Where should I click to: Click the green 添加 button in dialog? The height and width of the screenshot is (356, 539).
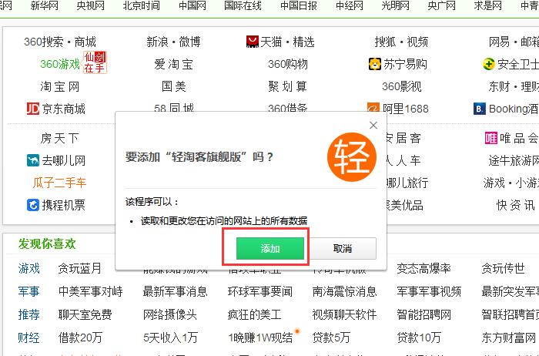(x=269, y=248)
